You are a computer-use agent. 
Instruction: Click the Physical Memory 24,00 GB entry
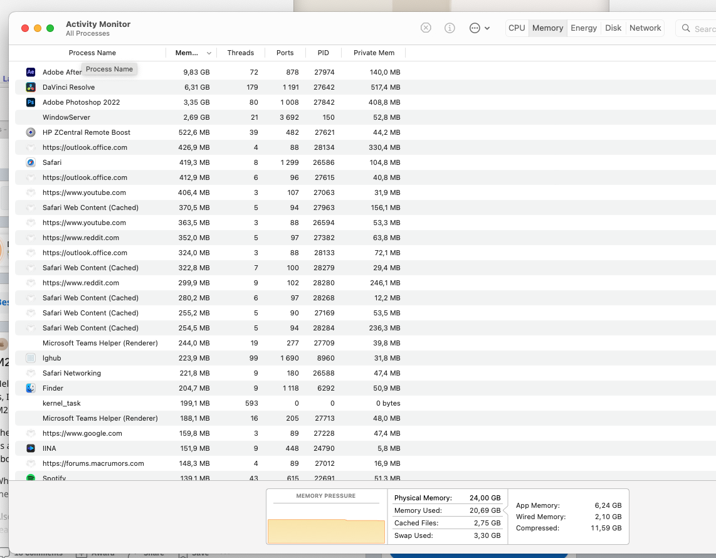coord(447,498)
